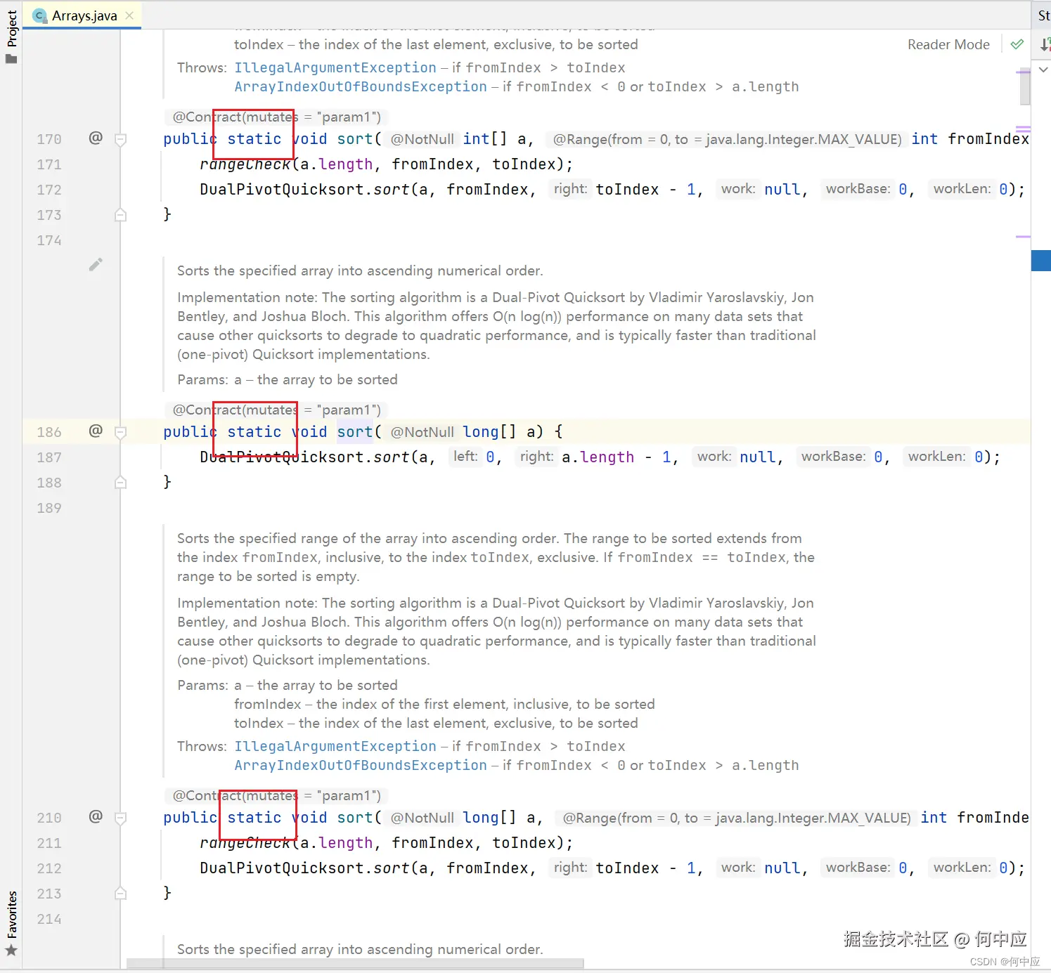Click the @Range hint on line 210
The height and width of the screenshot is (973, 1051).
(737, 818)
